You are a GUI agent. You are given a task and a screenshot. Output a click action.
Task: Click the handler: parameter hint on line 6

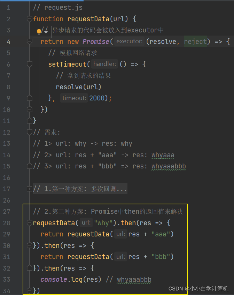[x=104, y=64]
